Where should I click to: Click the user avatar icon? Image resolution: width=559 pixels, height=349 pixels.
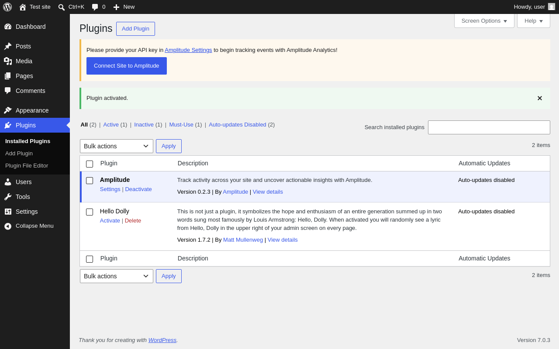coord(552,7)
